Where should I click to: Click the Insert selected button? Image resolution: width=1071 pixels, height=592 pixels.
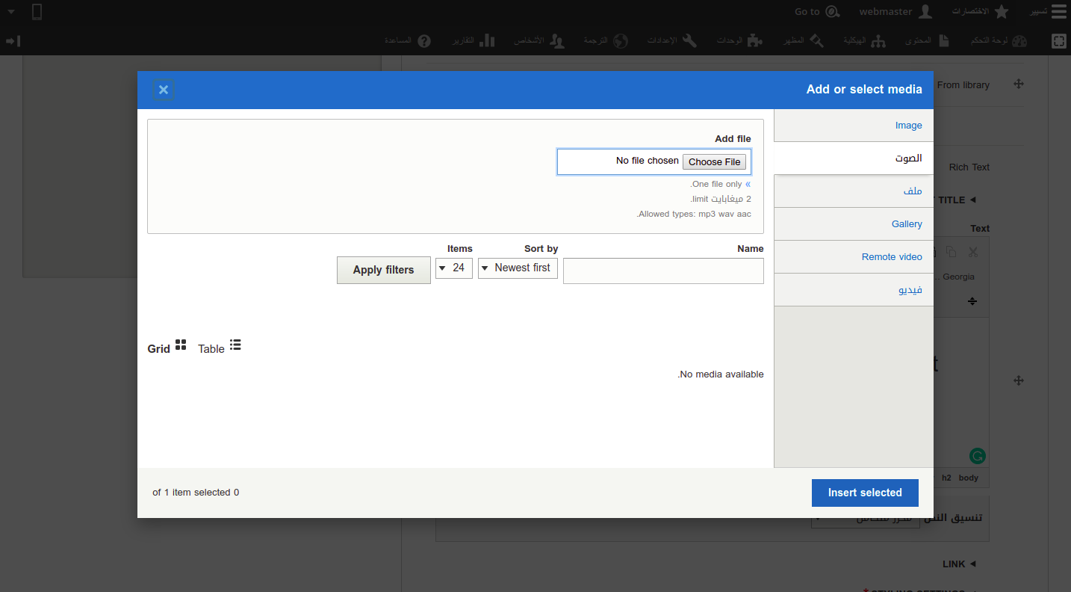tap(865, 493)
